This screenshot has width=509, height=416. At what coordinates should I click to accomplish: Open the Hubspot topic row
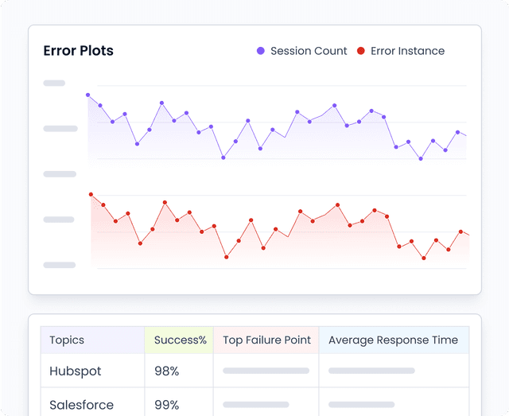pyautogui.click(x=76, y=371)
